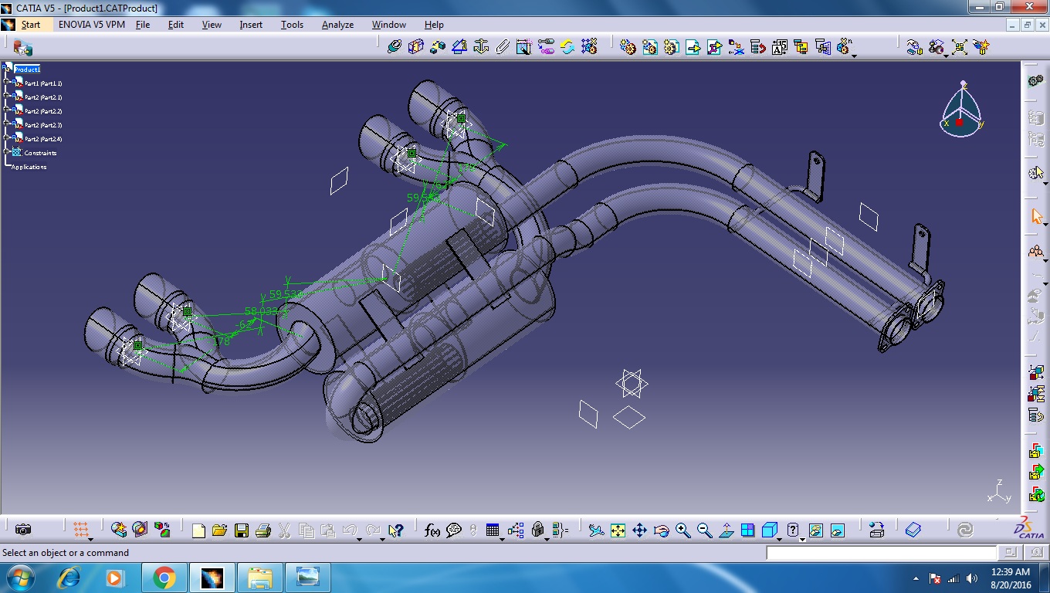Click the Save icon in bottom toolbar
Image resolution: width=1050 pixels, height=593 pixels.
(242, 530)
